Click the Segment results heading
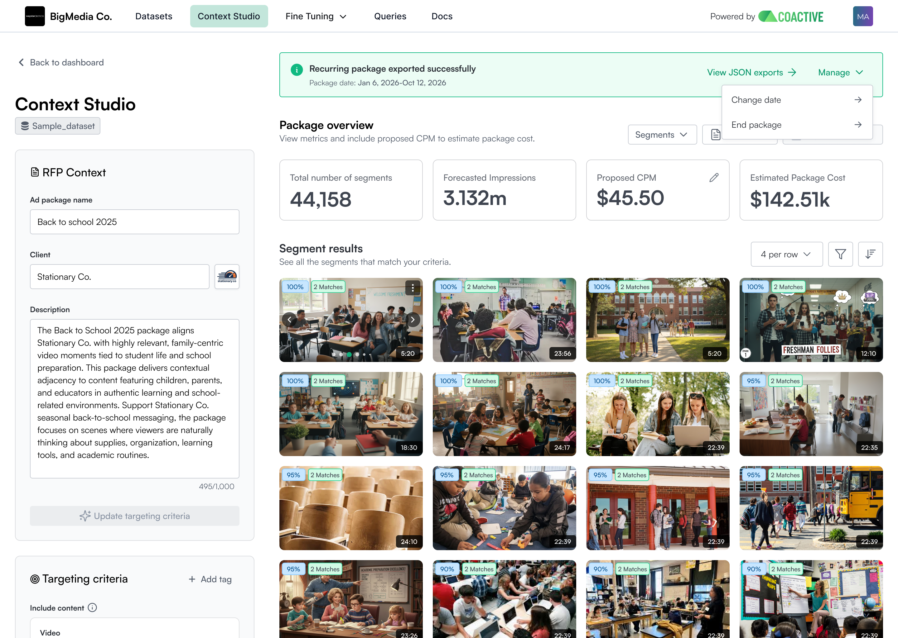 click(321, 248)
